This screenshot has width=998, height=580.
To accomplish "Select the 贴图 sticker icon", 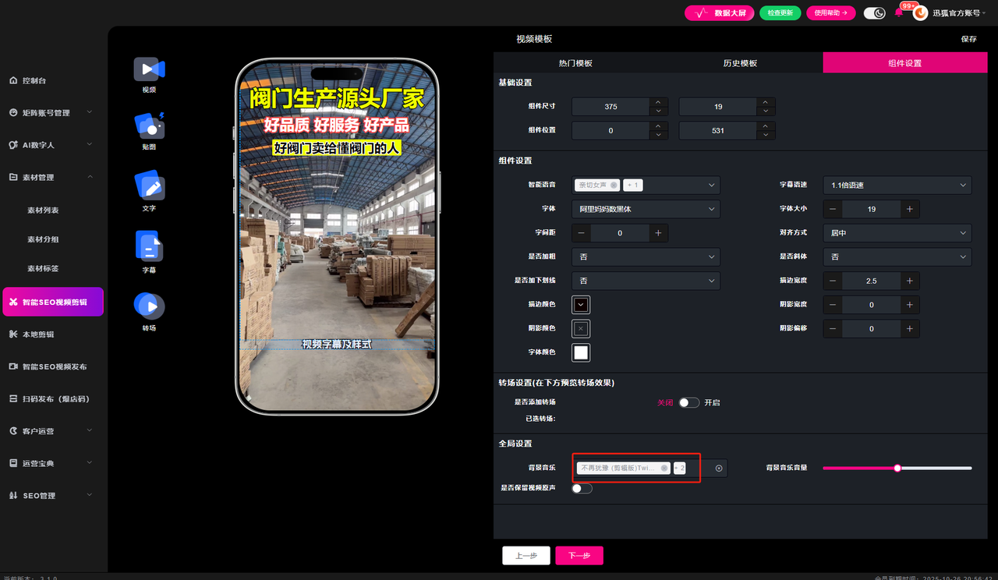I will [149, 126].
